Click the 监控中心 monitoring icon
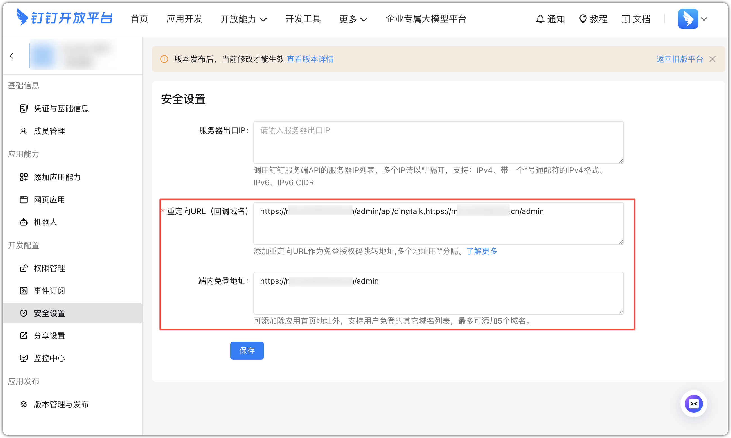The image size is (731, 438). coord(23,358)
